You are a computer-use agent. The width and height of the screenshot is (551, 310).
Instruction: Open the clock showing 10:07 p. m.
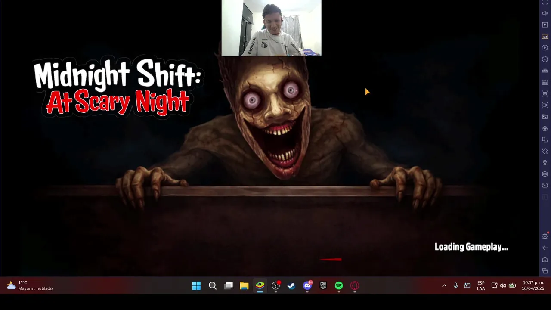[x=533, y=286]
